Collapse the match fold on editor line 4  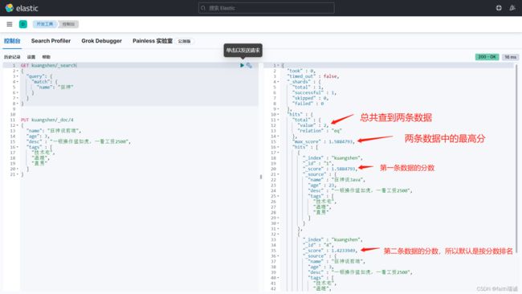click(18, 82)
